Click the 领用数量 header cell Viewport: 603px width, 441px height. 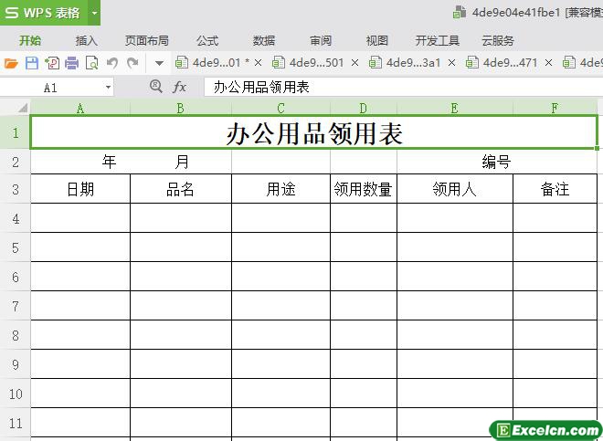click(364, 189)
